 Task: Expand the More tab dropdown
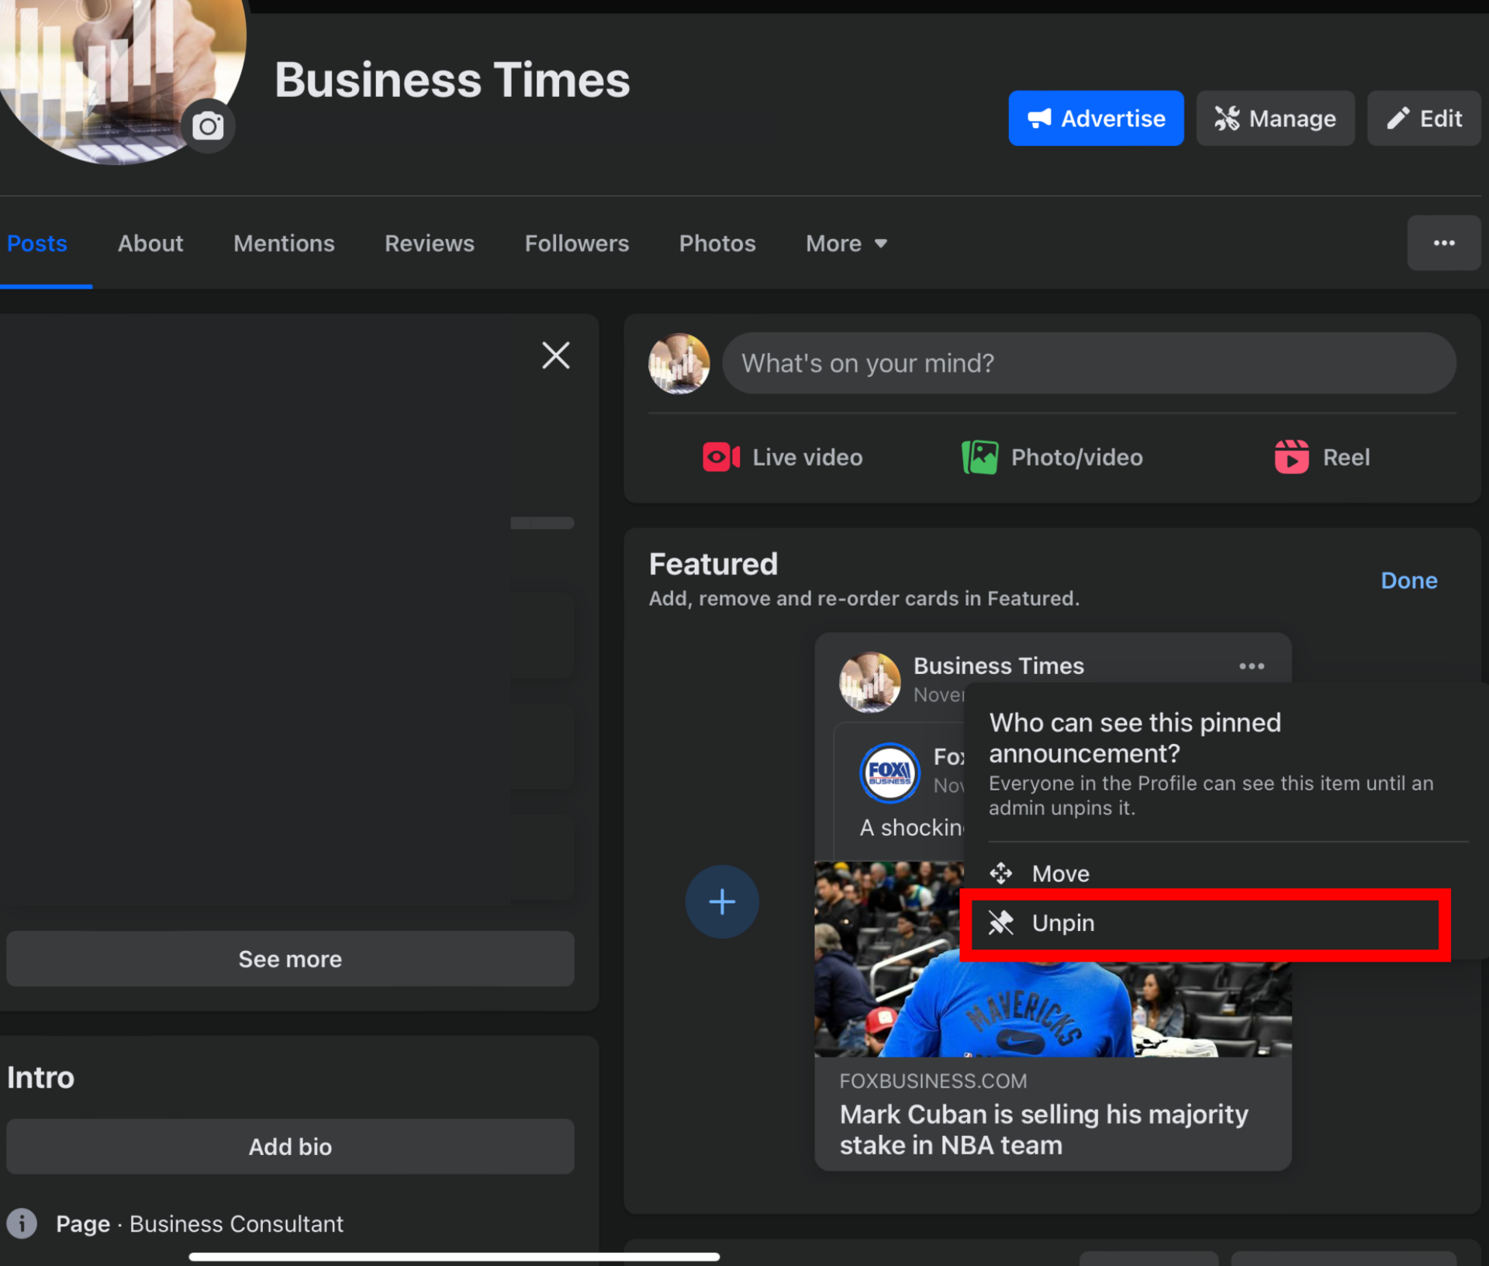[846, 244]
